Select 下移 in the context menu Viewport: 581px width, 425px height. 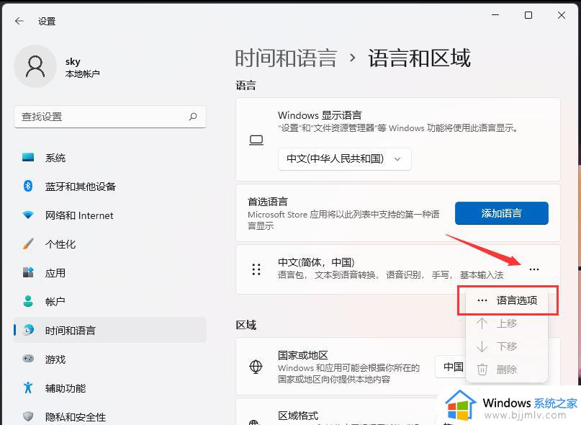click(508, 346)
